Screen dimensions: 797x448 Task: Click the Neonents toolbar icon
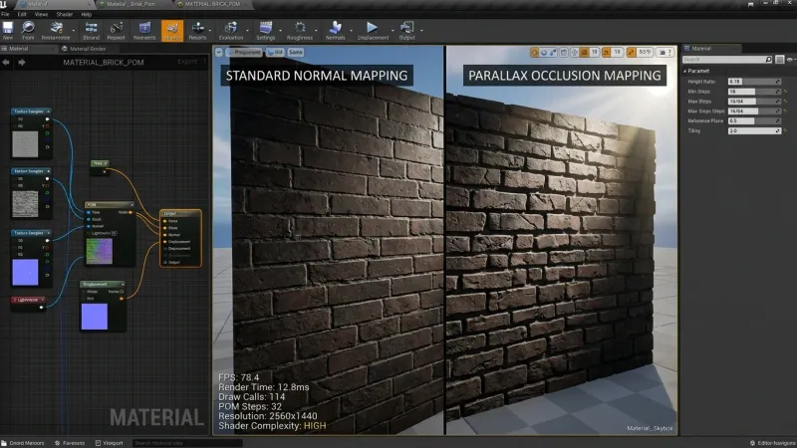[x=144, y=30]
